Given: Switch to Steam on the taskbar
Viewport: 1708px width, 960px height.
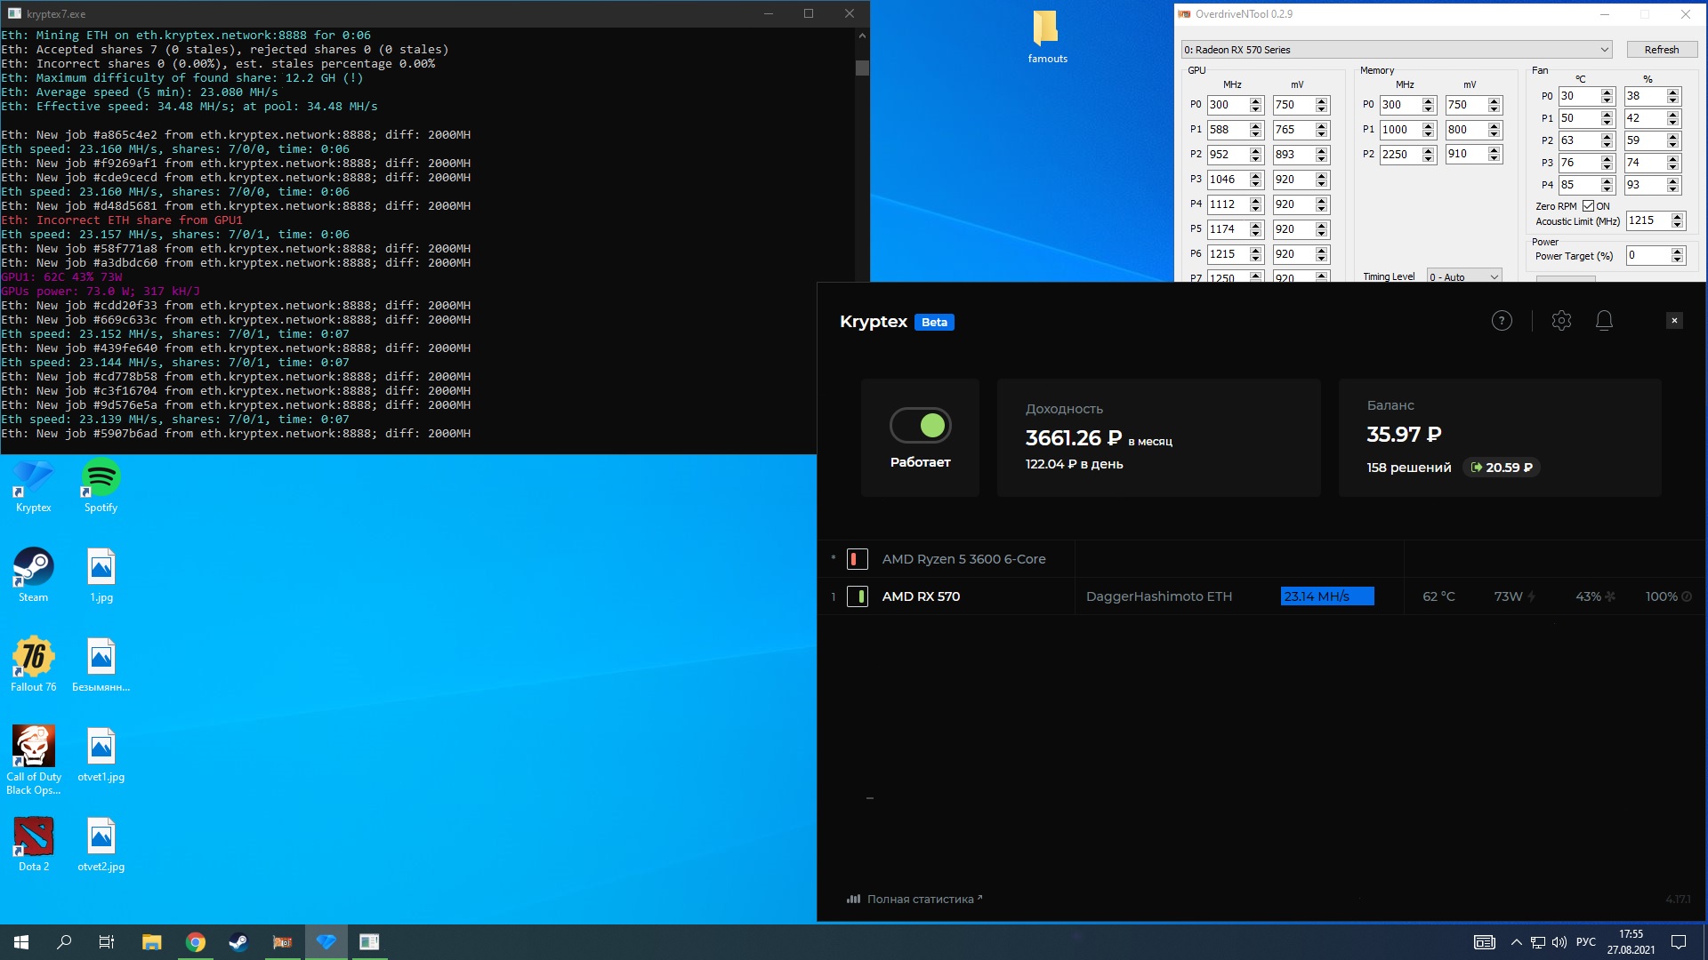Looking at the screenshot, I should (238, 942).
